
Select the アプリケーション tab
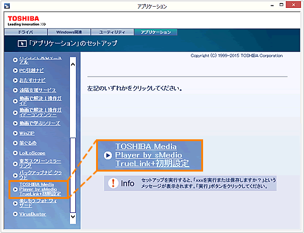click(x=156, y=32)
